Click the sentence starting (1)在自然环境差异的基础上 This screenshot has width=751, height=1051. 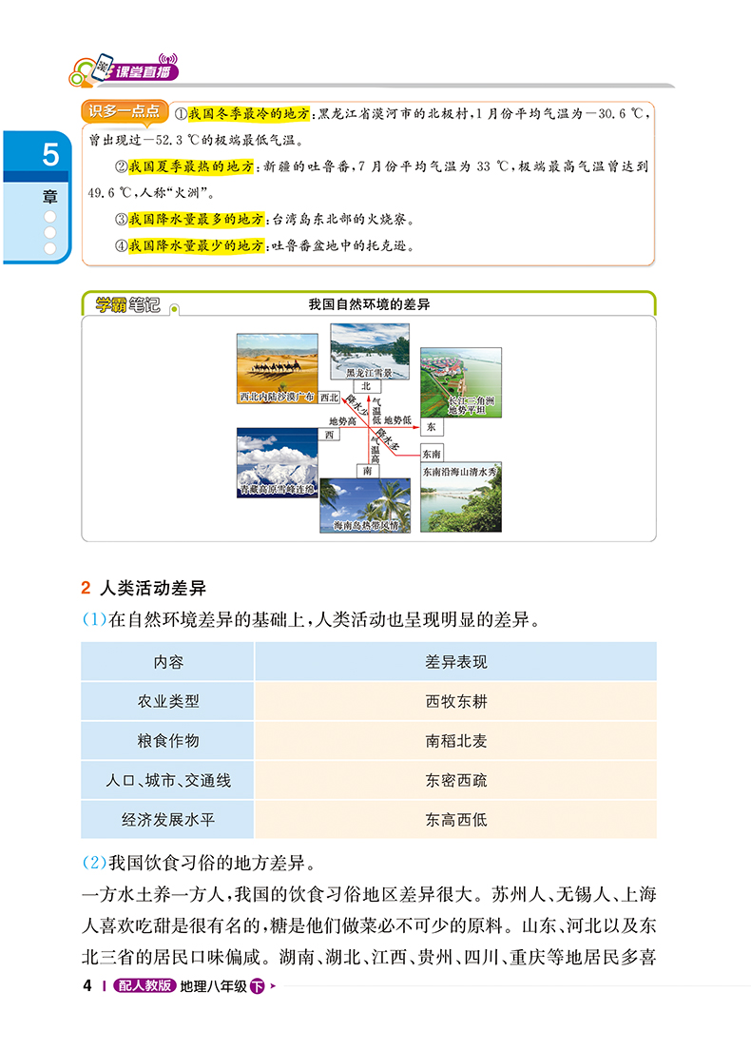tap(312, 619)
